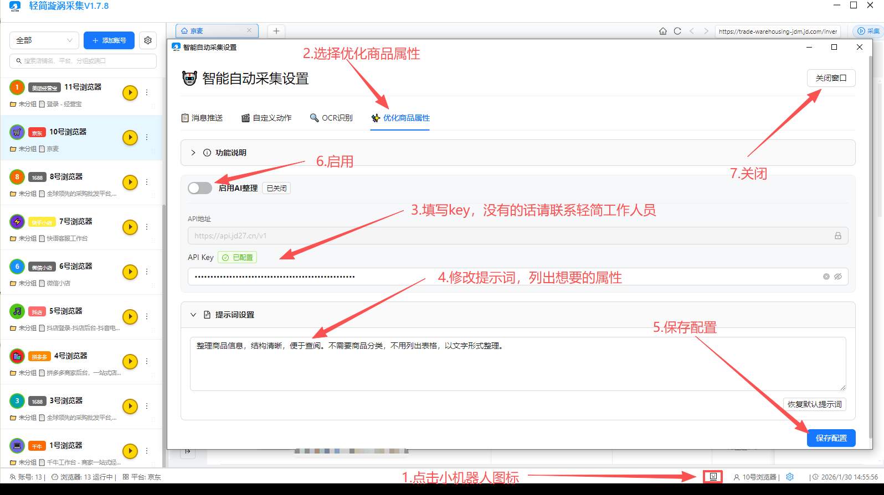Enable the 启用AI整理 switch
This screenshot has width=884, height=495.
[200, 188]
